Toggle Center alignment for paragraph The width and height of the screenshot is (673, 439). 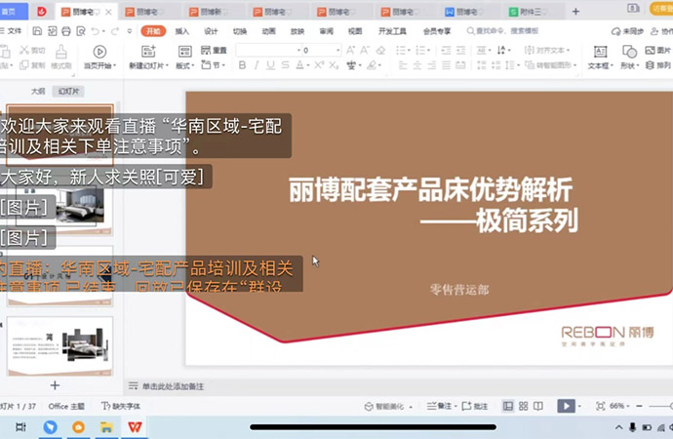(417, 65)
